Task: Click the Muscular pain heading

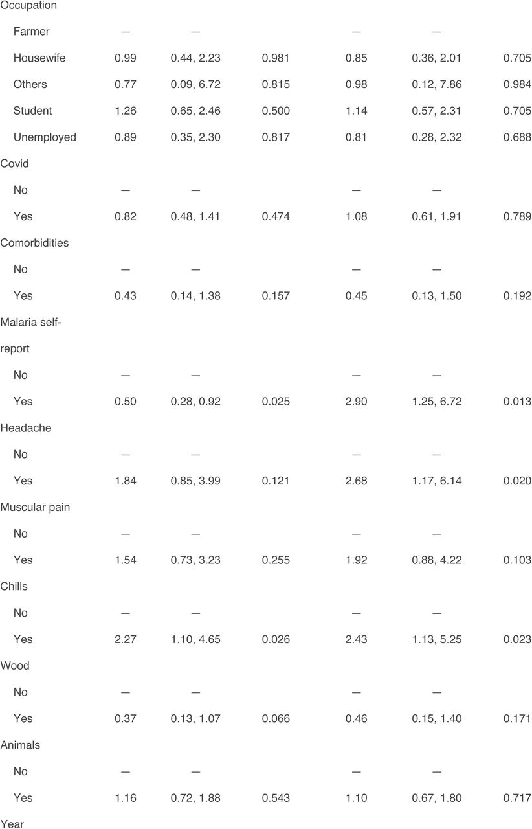Action: [35, 507]
